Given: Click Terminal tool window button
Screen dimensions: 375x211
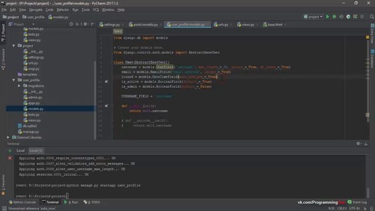Looking at the screenshot, I should pos(50,202).
